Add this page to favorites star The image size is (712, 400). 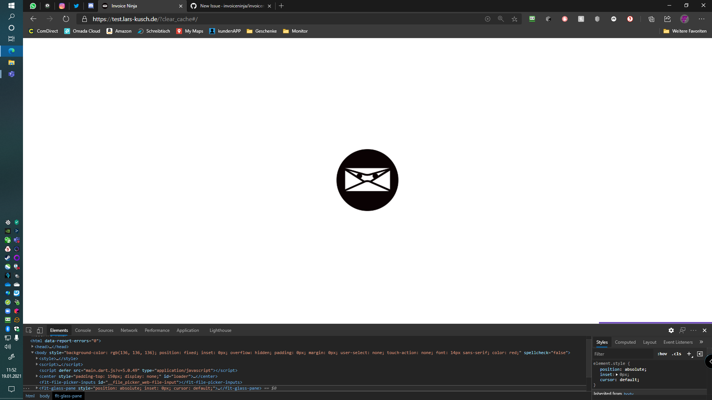[x=514, y=19]
